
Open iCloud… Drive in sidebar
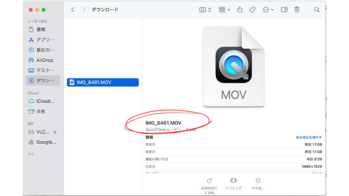[43, 101]
